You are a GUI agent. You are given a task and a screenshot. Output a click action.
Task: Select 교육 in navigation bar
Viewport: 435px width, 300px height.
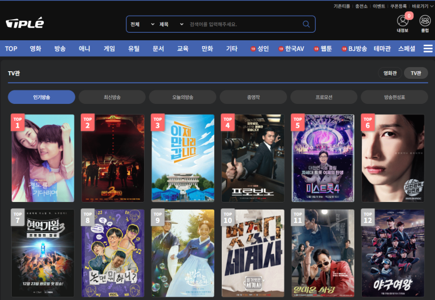[x=183, y=48]
